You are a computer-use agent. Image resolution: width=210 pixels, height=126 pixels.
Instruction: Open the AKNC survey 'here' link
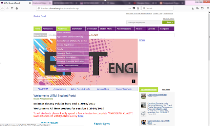[x=81, y=116]
